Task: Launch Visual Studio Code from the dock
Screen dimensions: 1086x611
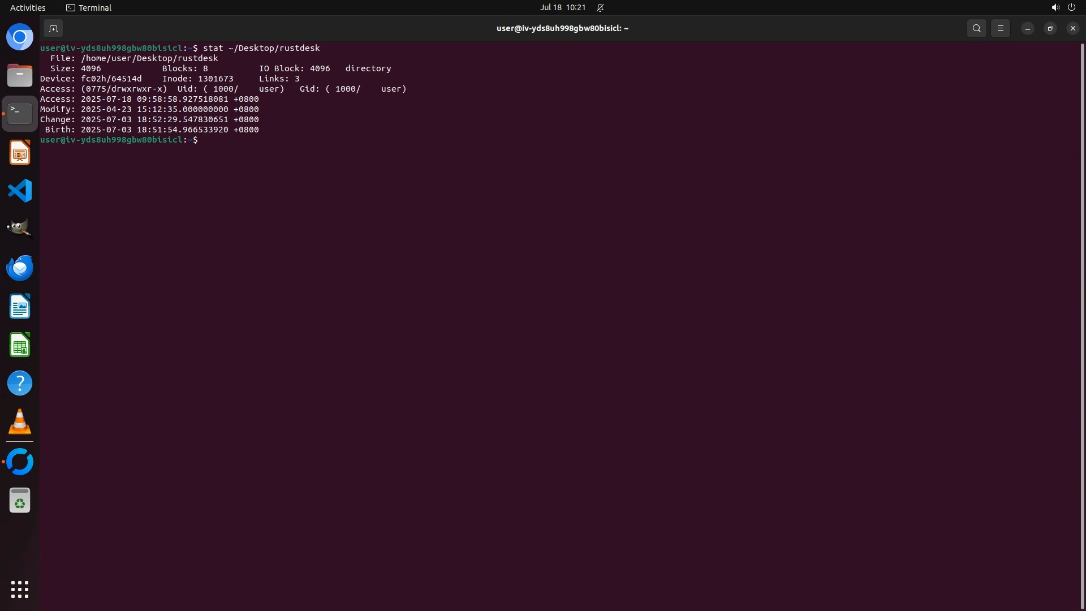Action: [20, 191]
